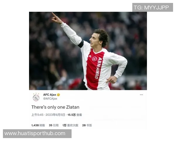Click the 上午5:45 timestamp
Image resolution: width=176 pixels, height=141 pixels.
tap(37, 115)
